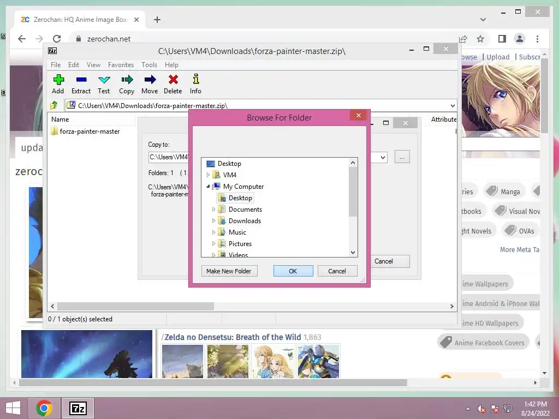Go back in Chrome
The height and width of the screenshot is (419, 559).
point(22,39)
